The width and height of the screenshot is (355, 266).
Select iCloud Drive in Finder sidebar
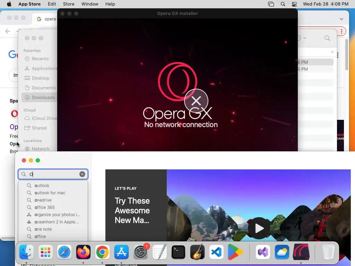point(41,118)
